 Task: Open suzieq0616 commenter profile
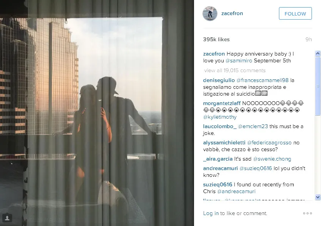[218, 184]
